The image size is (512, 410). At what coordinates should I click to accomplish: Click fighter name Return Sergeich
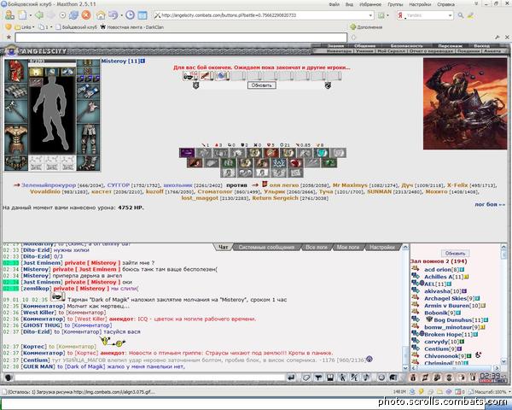pos(276,198)
